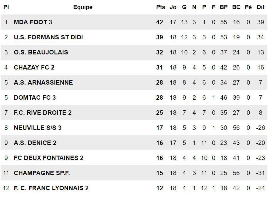Click FC DEUX FONTAINES 2 team
This screenshot has height=197, width=268.
(x=49, y=158)
